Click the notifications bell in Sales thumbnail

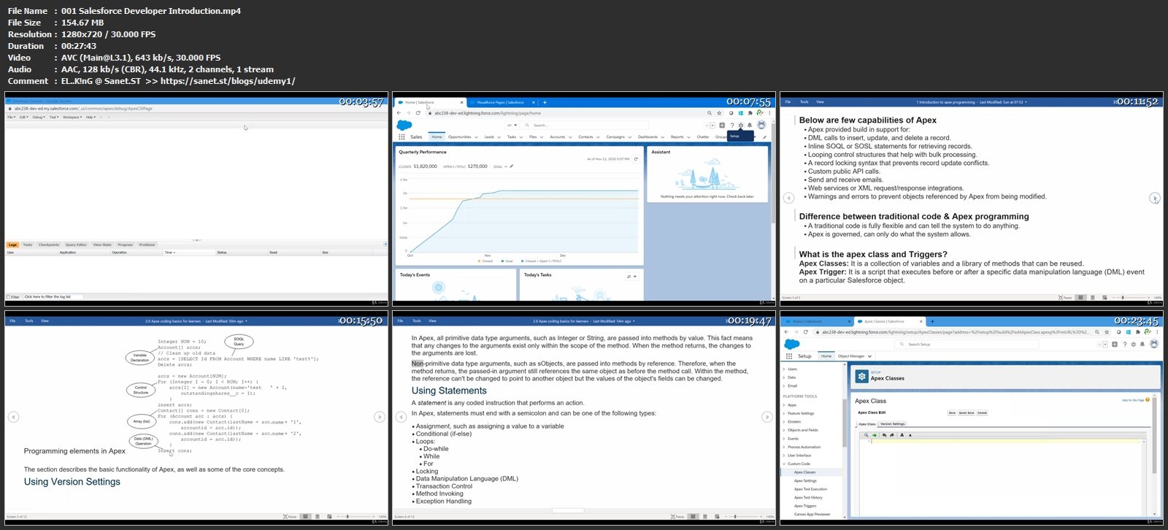pyautogui.click(x=750, y=126)
